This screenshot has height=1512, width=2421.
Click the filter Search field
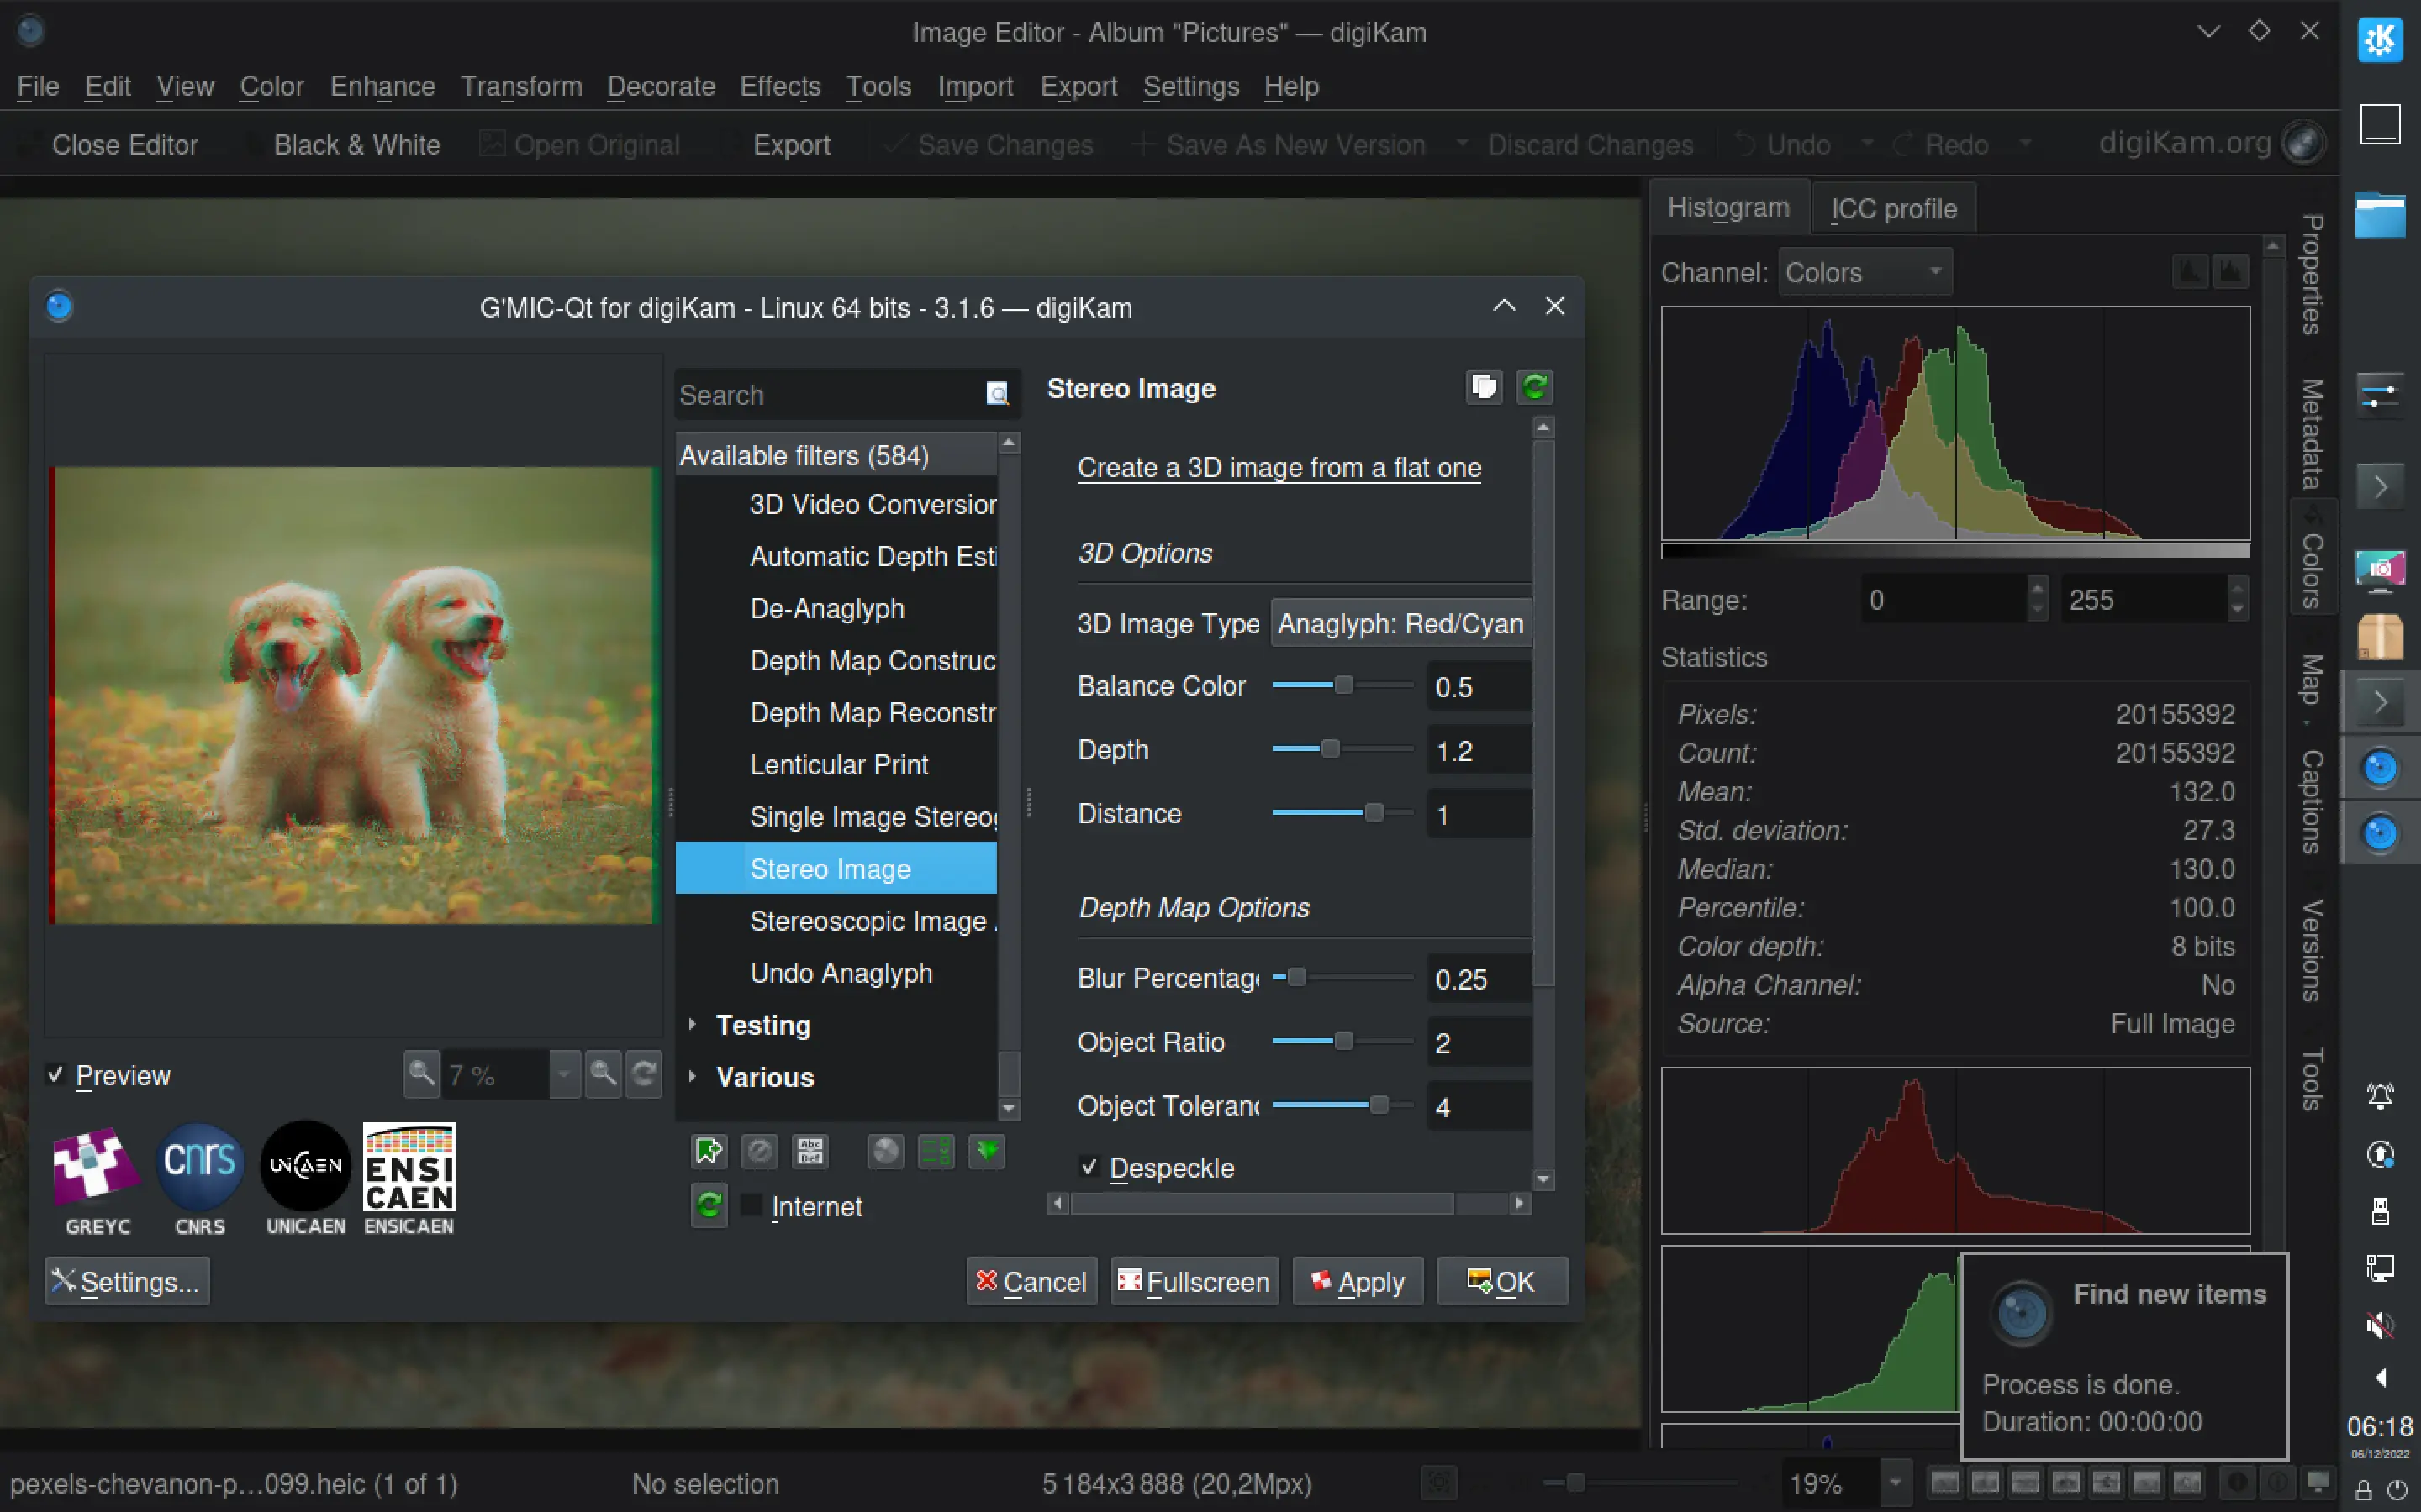(x=831, y=395)
